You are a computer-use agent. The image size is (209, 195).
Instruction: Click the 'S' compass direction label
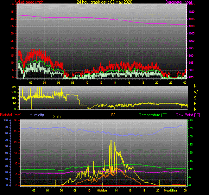(195, 98)
